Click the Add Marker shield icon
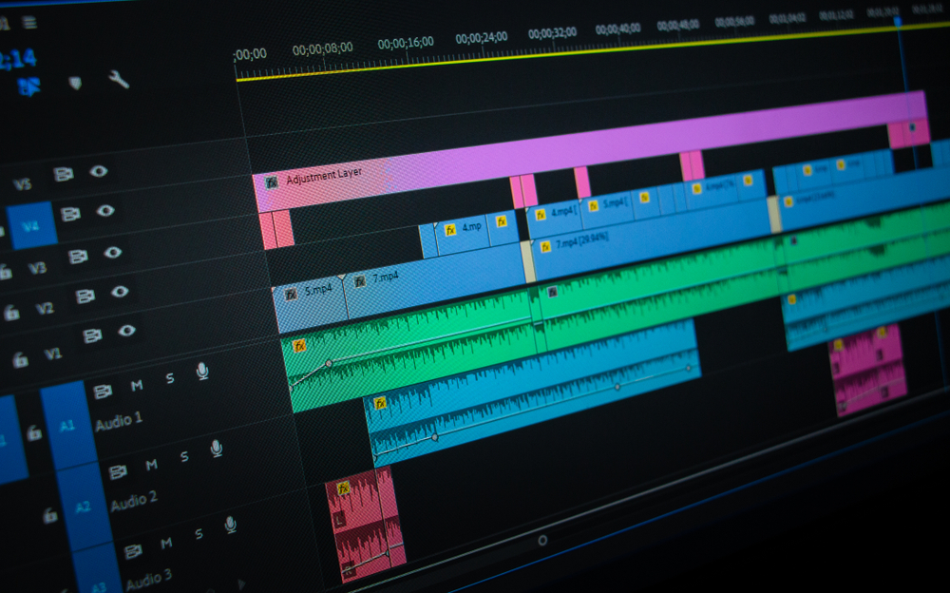Viewport: 950px width, 593px height. 75,83
